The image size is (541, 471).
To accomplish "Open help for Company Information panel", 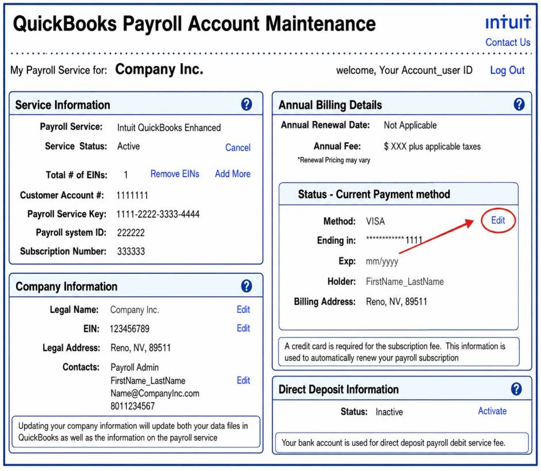I will 246,286.
